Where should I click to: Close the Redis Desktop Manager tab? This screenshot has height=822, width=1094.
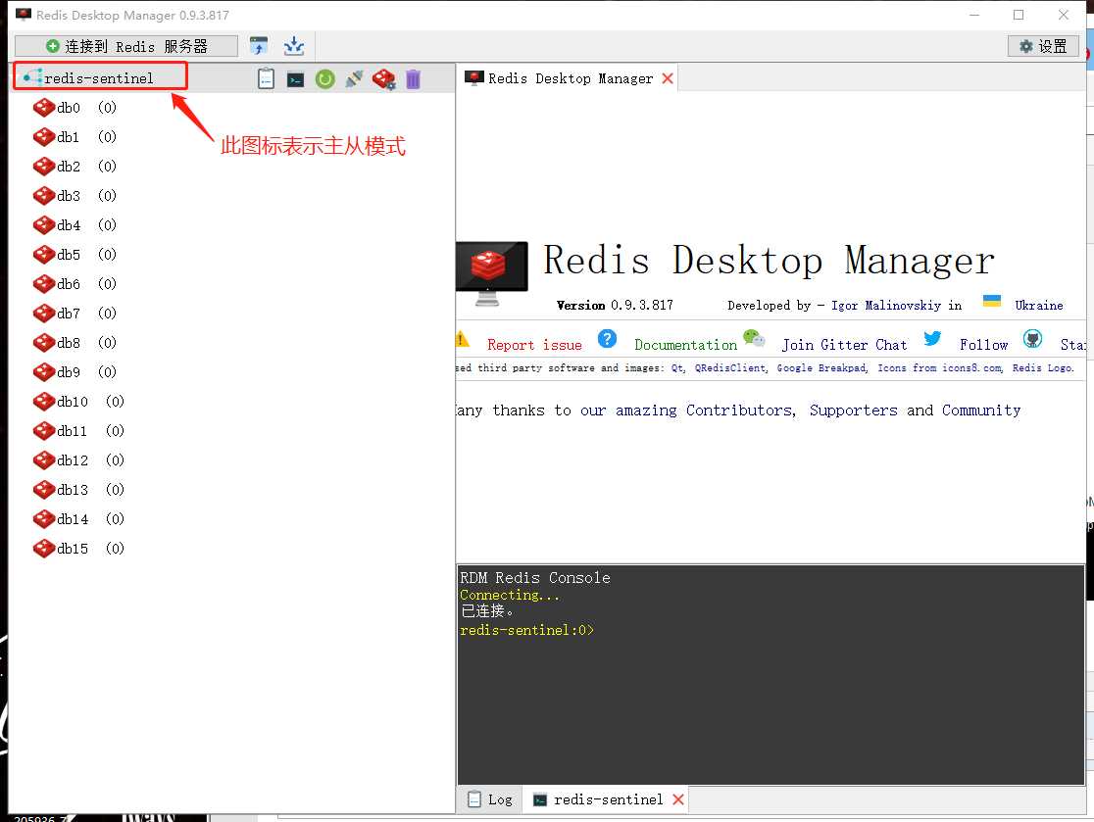click(668, 78)
